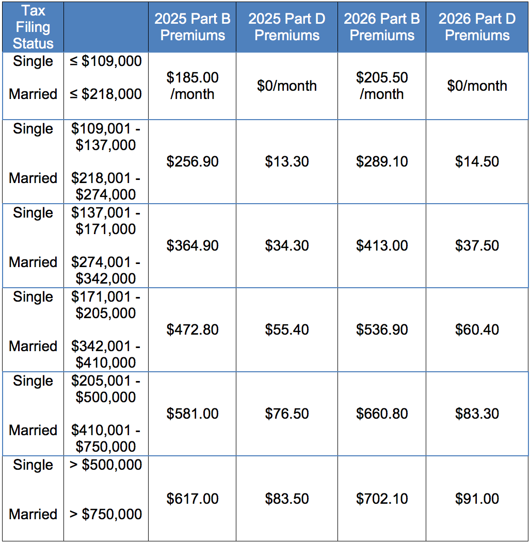The image size is (531, 545).
Task: Click the $472.80 premium cell
Action: click(x=192, y=330)
